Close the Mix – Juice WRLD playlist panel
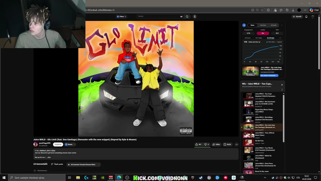 click(x=282, y=85)
